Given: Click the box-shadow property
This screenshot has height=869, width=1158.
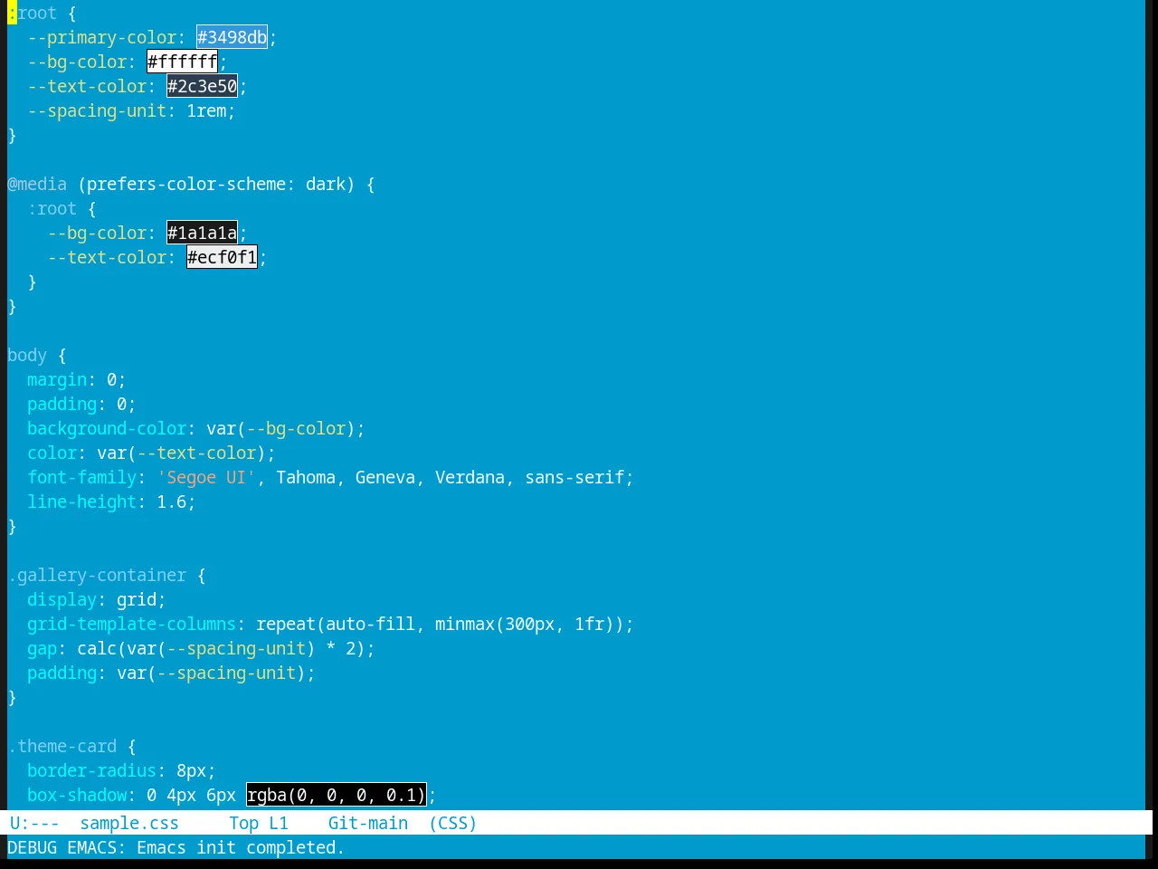Looking at the screenshot, I should [77, 795].
